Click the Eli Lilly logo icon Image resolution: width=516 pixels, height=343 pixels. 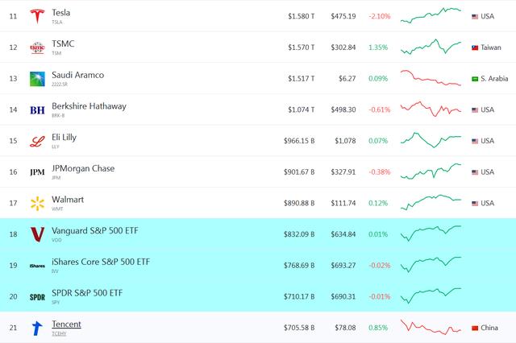tap(37, 141)
